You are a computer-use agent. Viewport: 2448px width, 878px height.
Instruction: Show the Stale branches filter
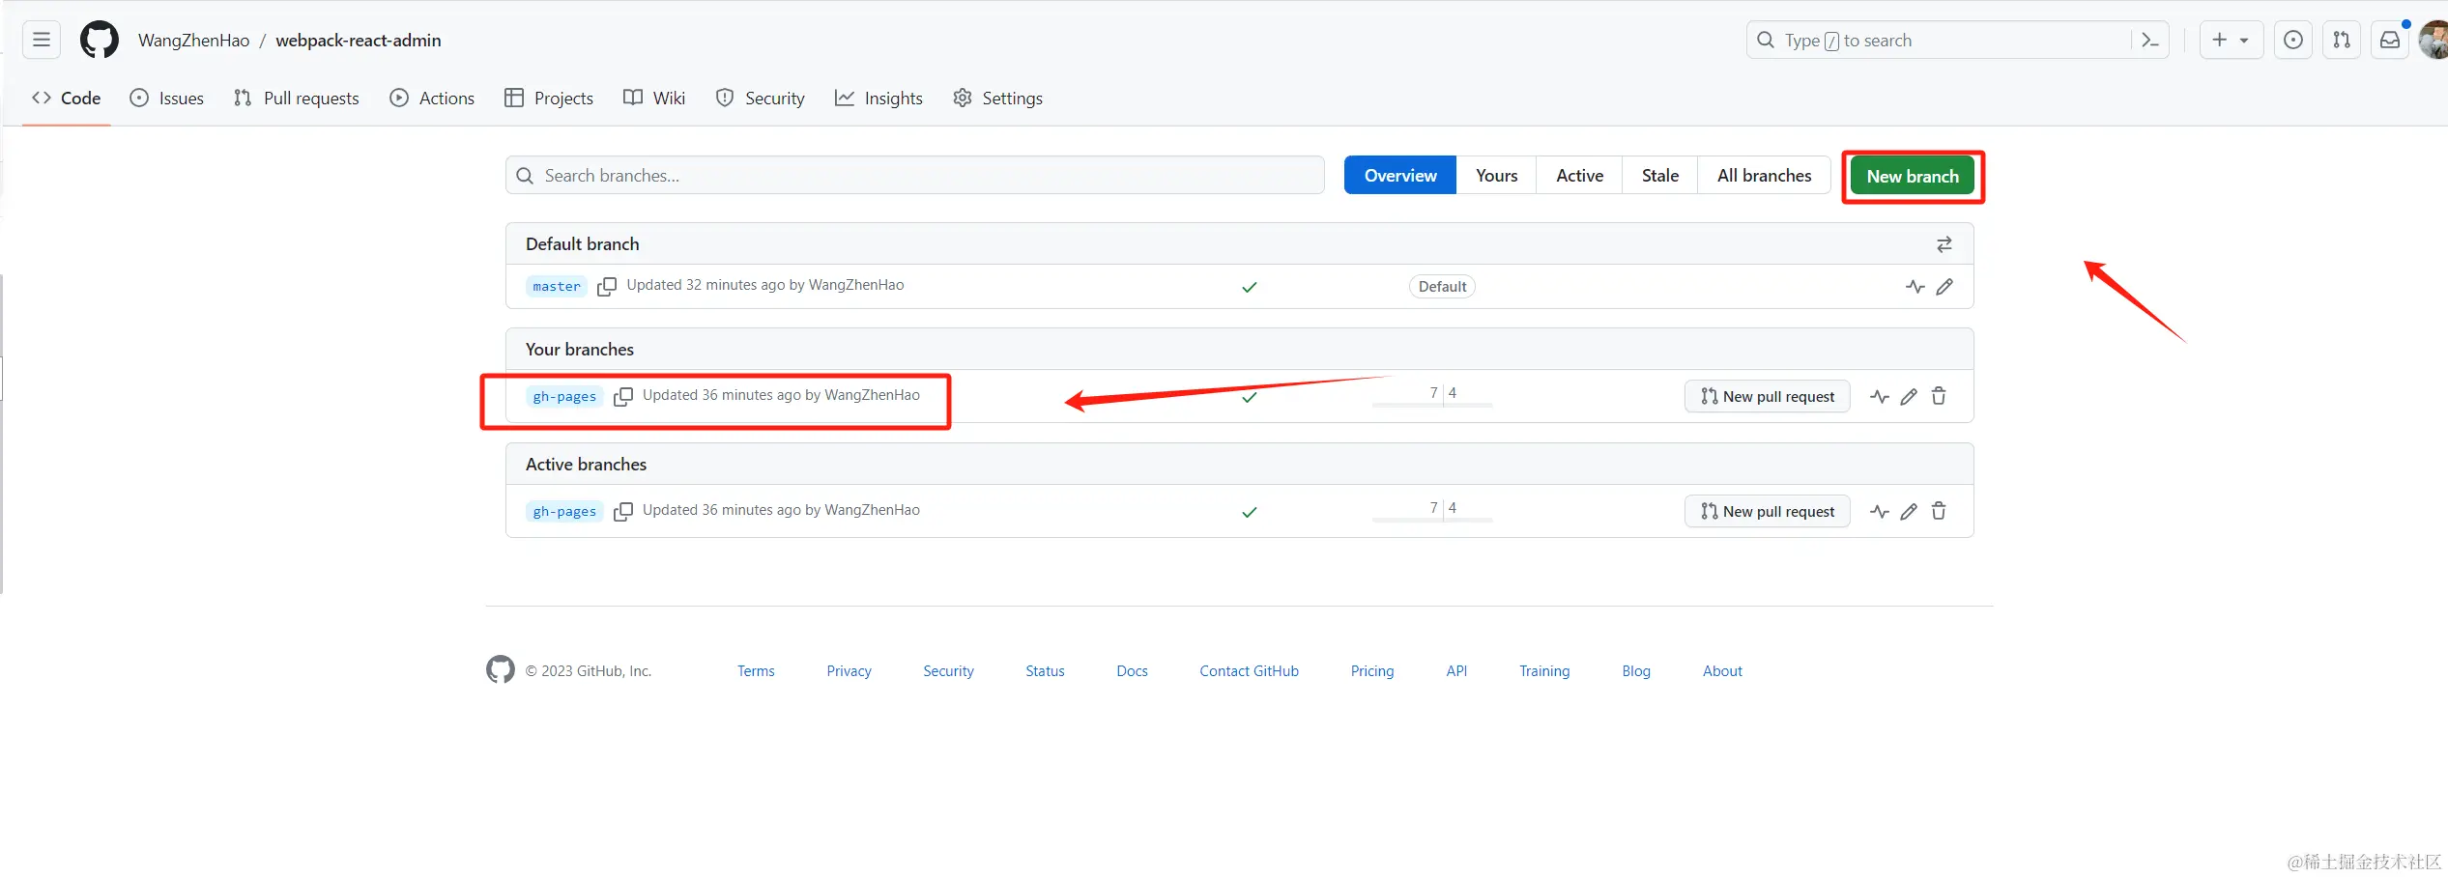(x=1660, y=176)
